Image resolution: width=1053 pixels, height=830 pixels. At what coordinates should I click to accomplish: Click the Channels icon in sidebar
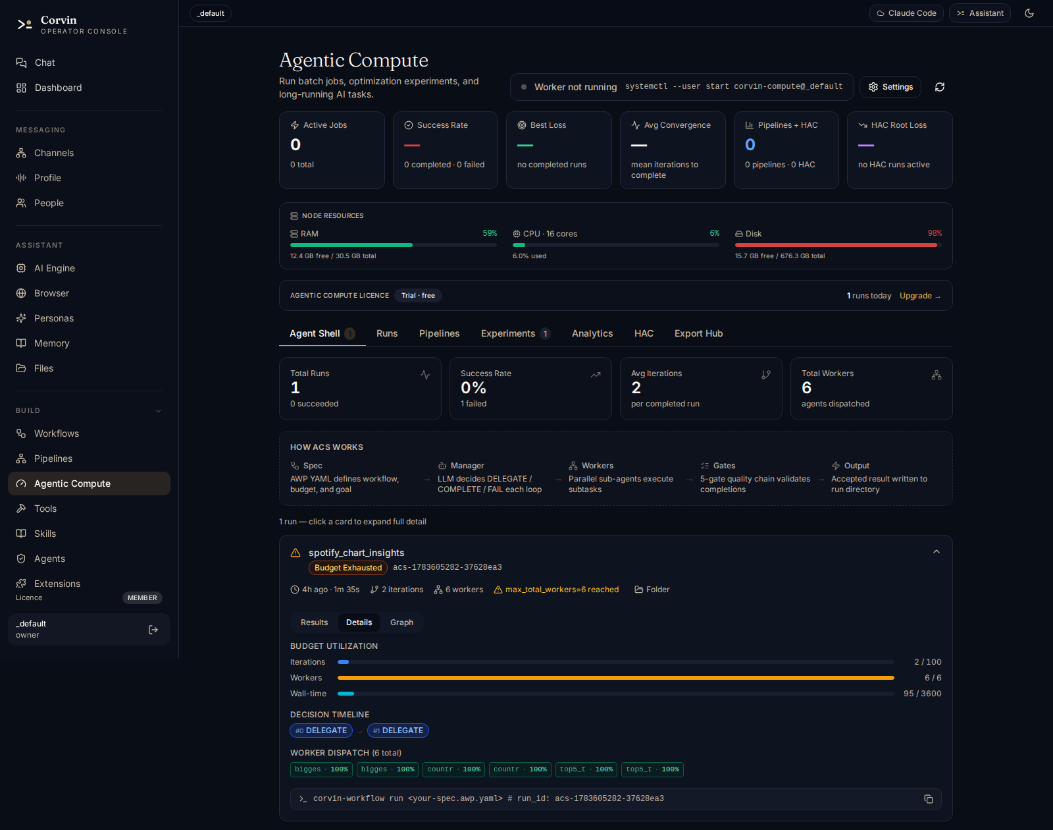(21, 153)
